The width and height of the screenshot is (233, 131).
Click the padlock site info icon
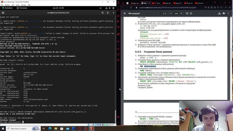tap(137, 8)
